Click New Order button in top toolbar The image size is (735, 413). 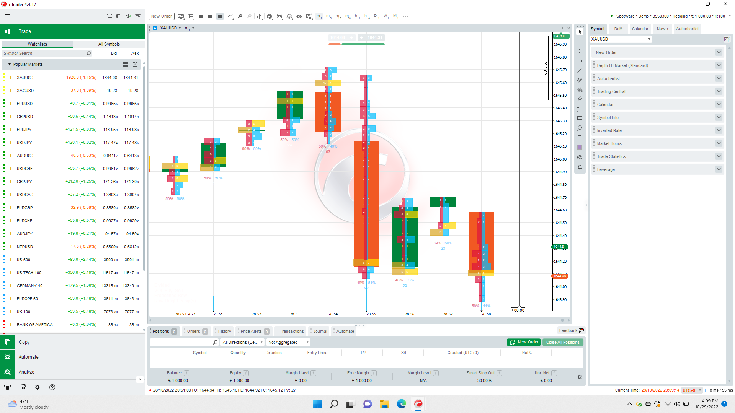(161, 16)
